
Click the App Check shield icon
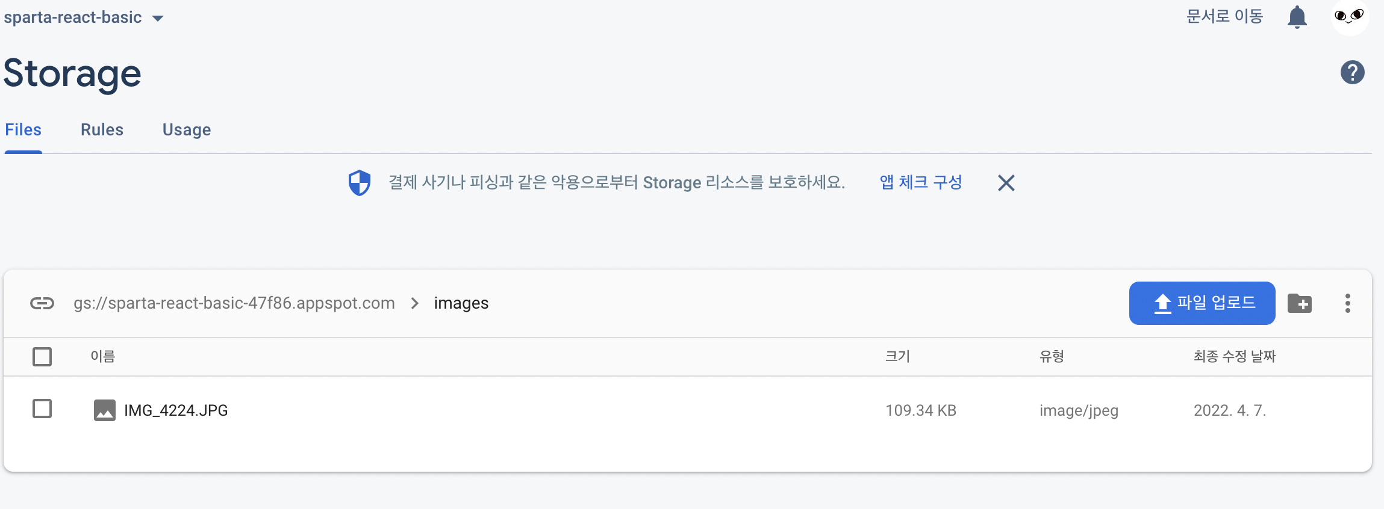coord(360,182)
